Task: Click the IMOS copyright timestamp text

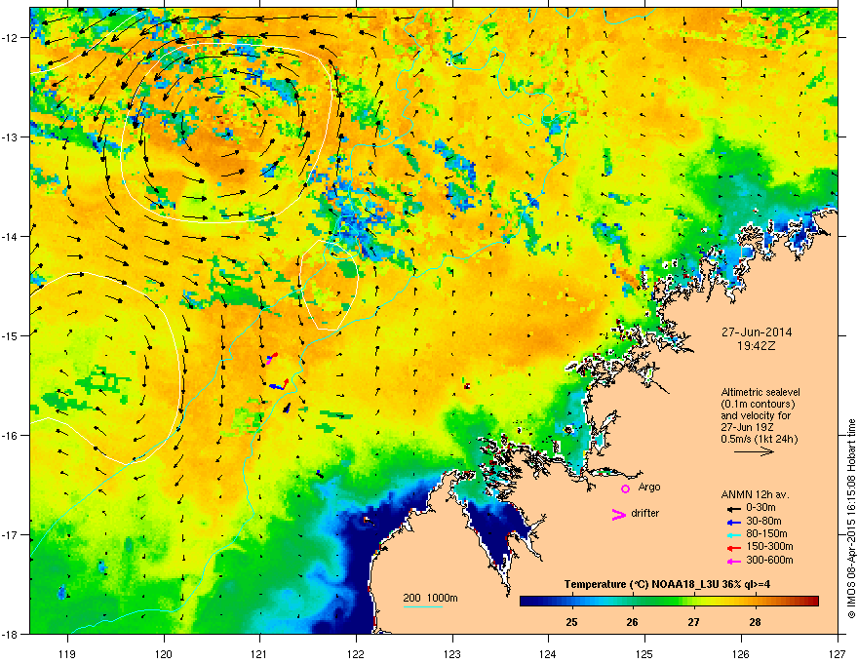Action: coord(851,519)
